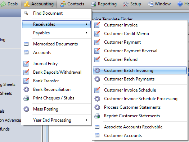Select Find Document from Accounting menu
The width and height of the screenshot is (189, 142).
56,13
